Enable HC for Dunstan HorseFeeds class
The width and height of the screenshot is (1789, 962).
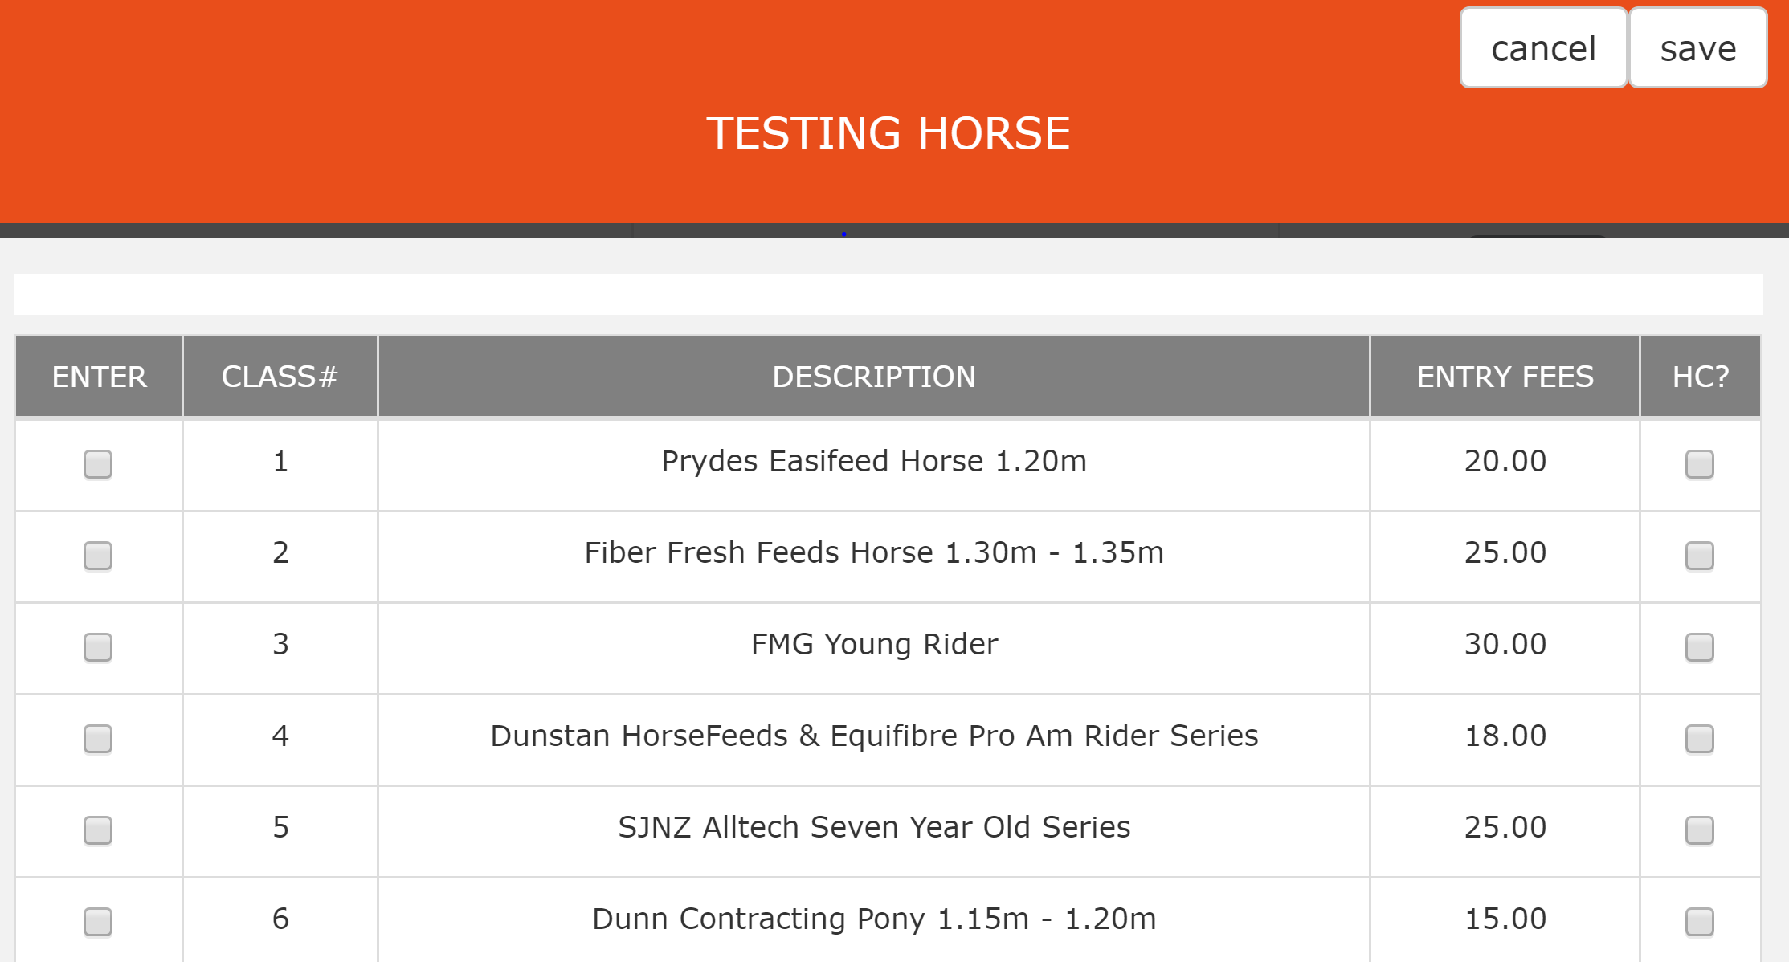click(1699, 738)
